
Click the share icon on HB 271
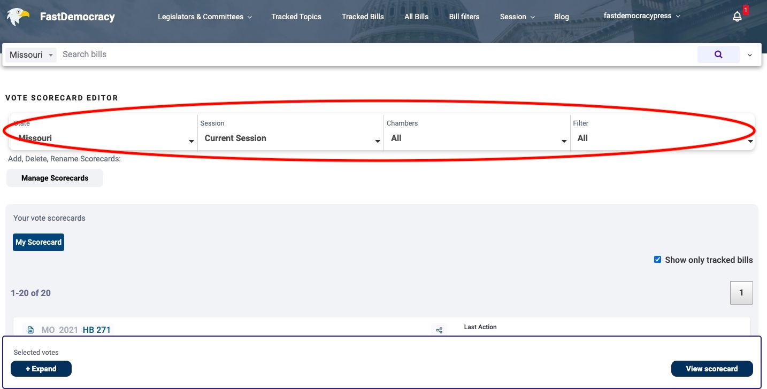click(x=439, y=330)
